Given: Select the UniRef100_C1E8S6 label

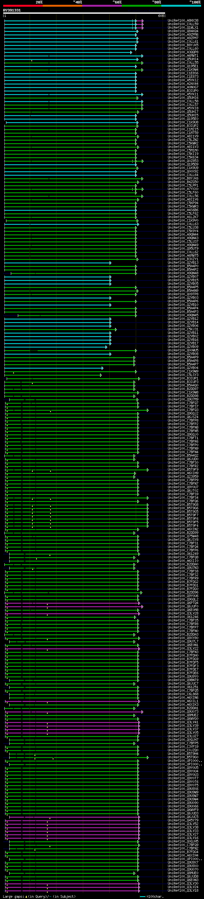Looking at the screenshot, I should click(x=183, y=73).
